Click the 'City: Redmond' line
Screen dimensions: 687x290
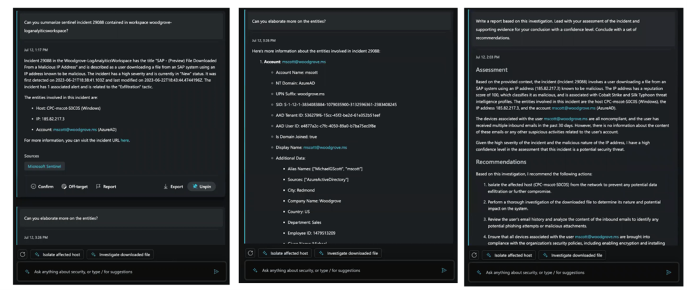301,190
